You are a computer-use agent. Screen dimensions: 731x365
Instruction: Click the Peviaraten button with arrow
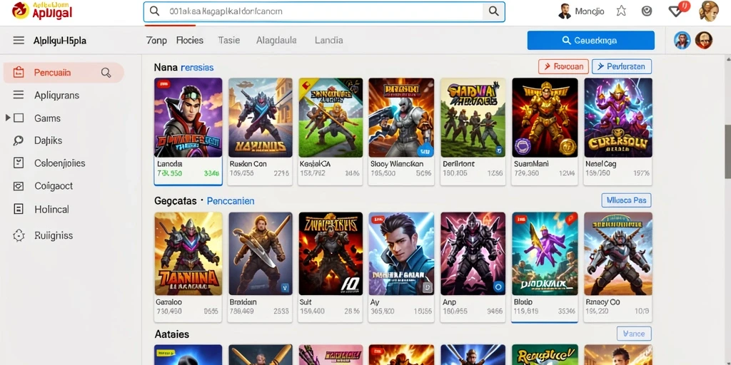point(622,66)
